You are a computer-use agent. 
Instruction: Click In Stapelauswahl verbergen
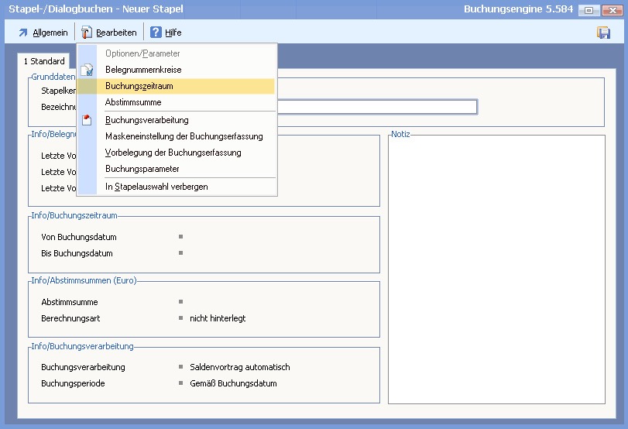tap(156, 187)
